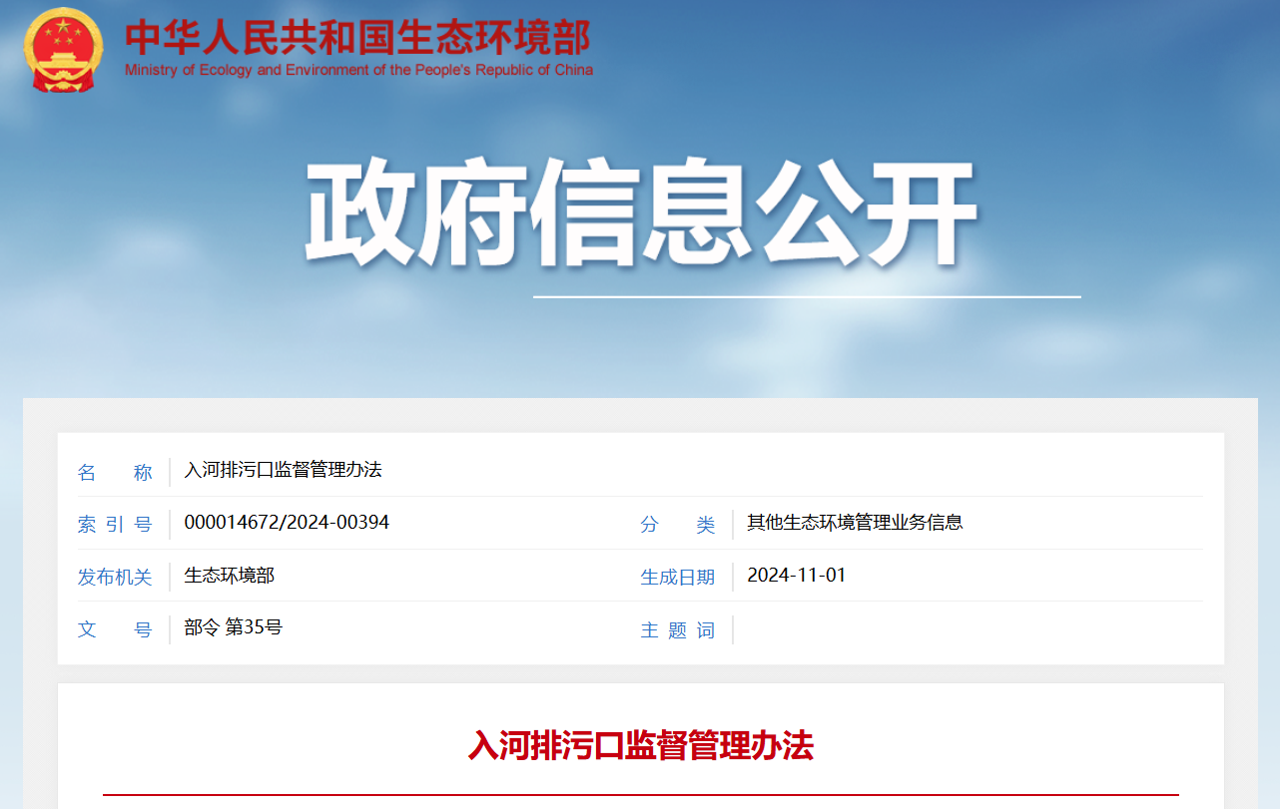Select the title value 入河排污口监督管理办法 in table

pyautogui.click(x=284, y=470)
